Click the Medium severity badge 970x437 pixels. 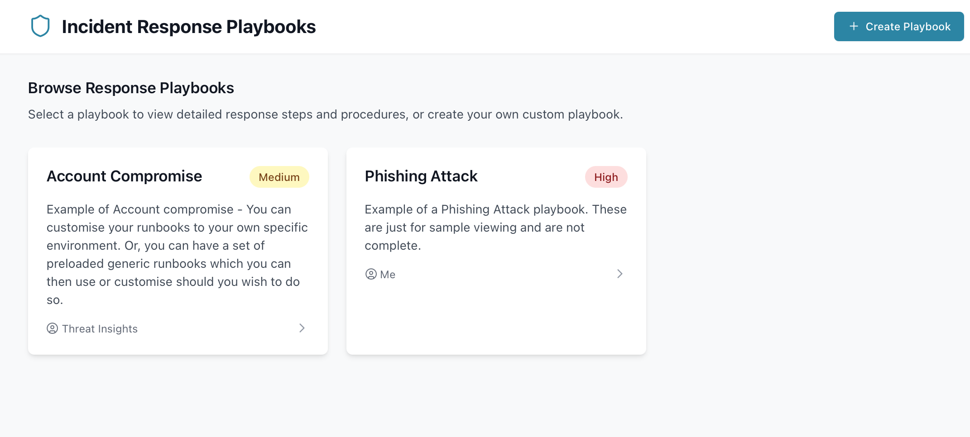coord(279,177)
